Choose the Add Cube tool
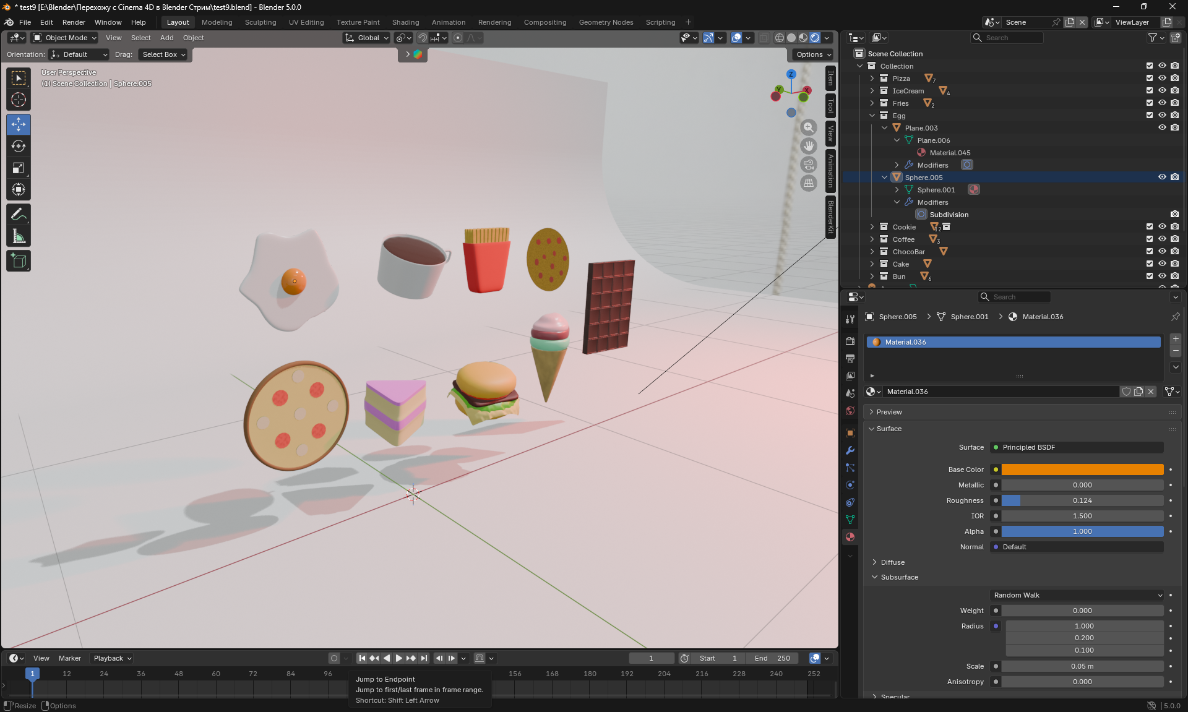This screenshot has height=712, width=1188. [x=19, y=261]
